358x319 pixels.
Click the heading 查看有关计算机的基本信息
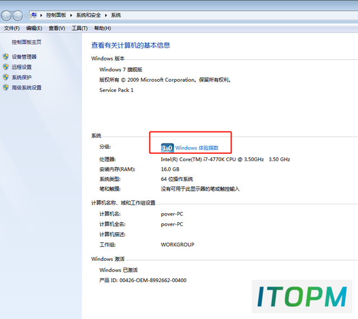130,45
